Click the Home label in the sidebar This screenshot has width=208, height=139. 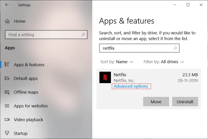coord(20,21)
